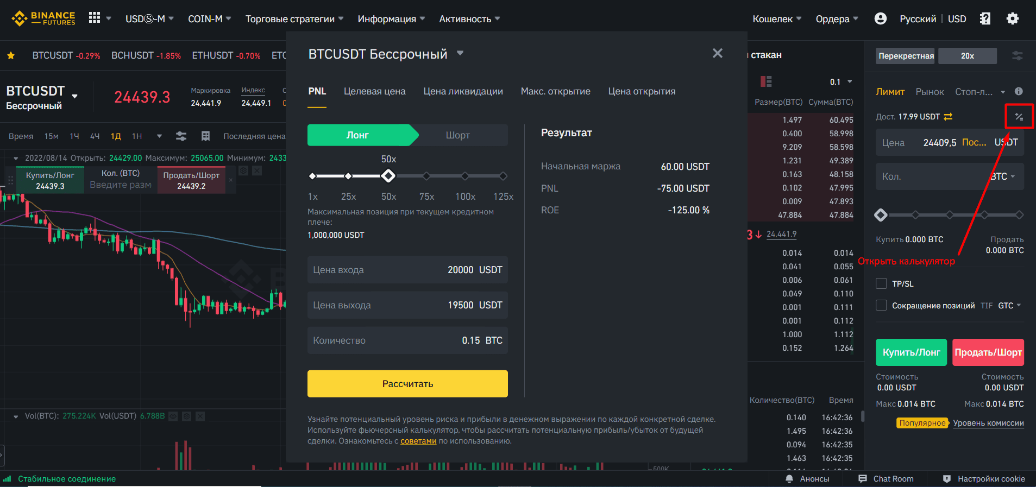The image size is (1036, 487).
Task: Click the order size slider handle
Action: (881, 215)
